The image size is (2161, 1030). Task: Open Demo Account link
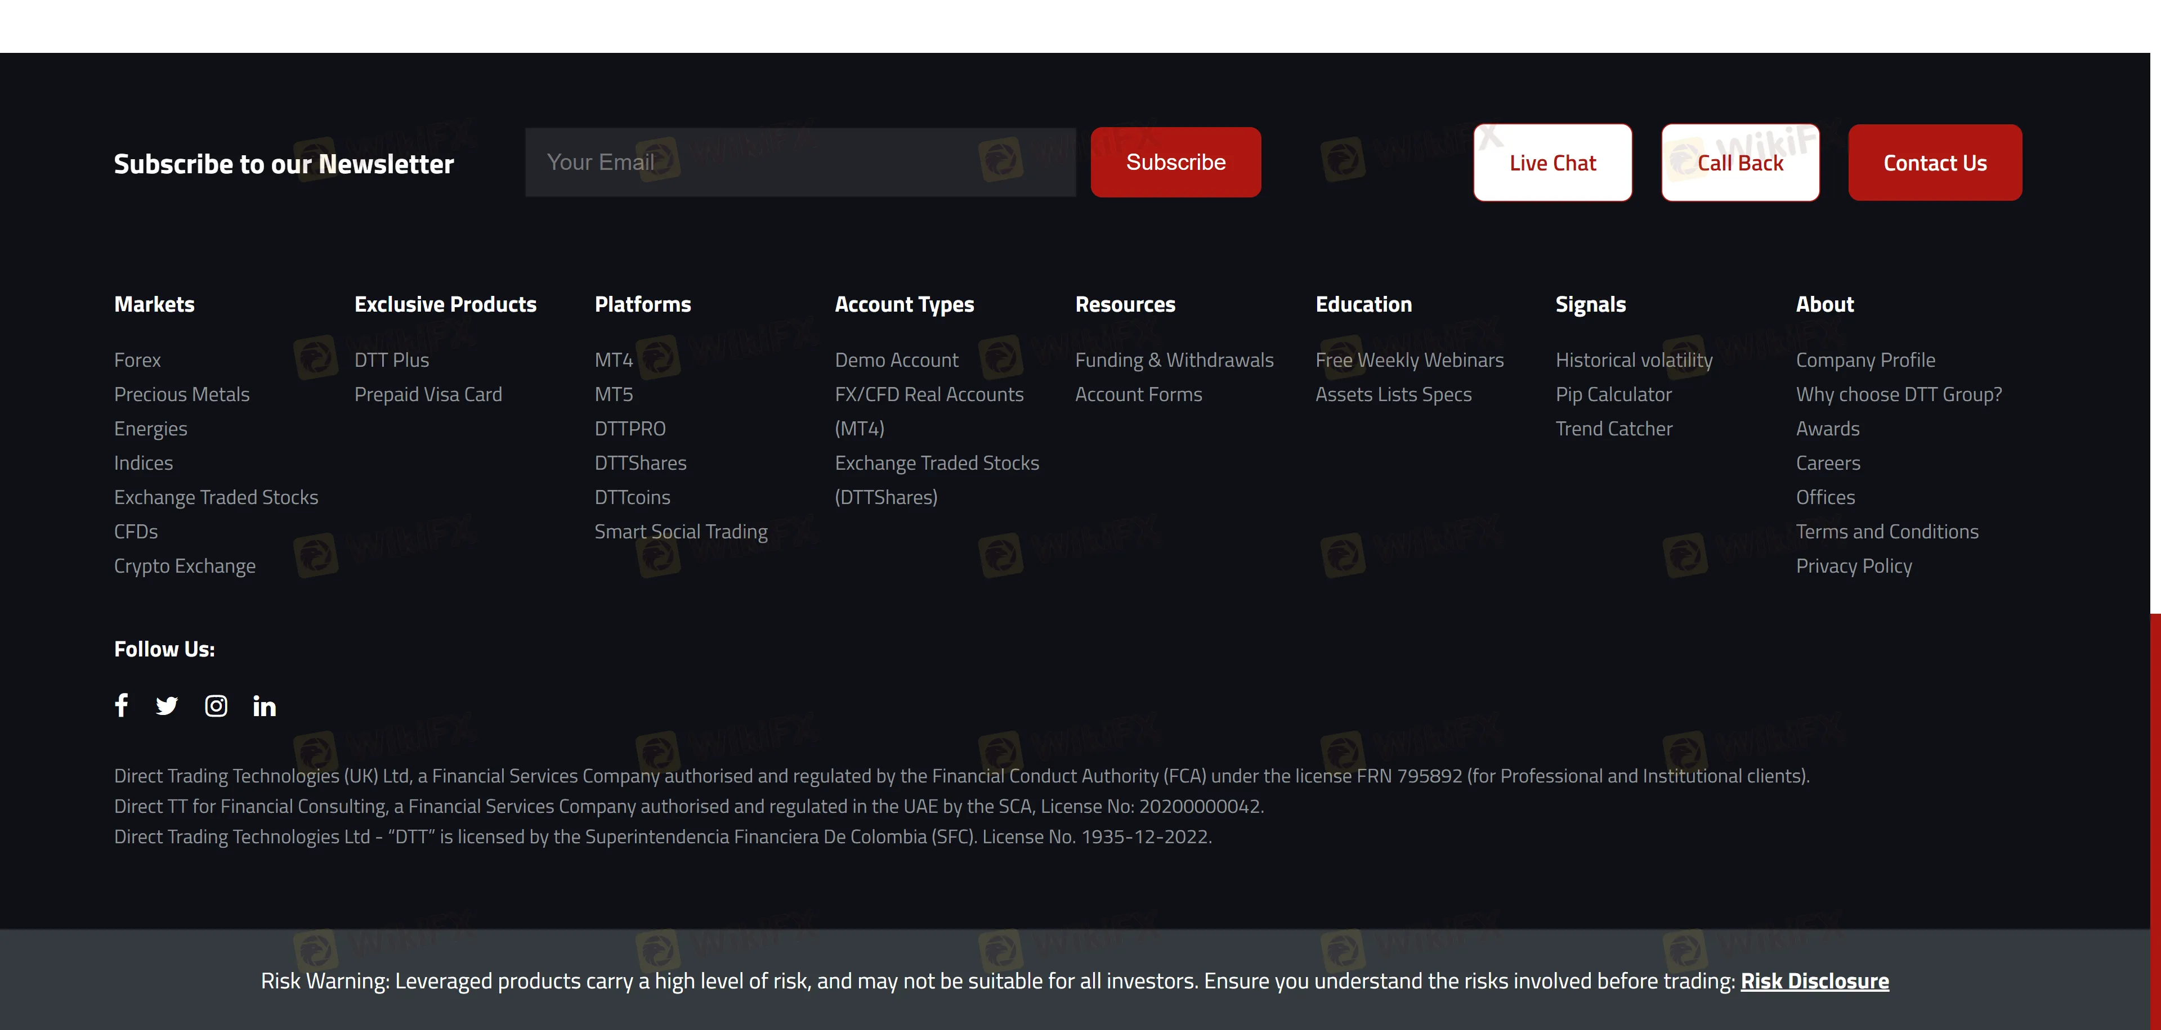(896, 361)
